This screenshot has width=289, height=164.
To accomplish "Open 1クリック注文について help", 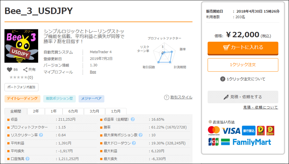I will tap(243, 79).
